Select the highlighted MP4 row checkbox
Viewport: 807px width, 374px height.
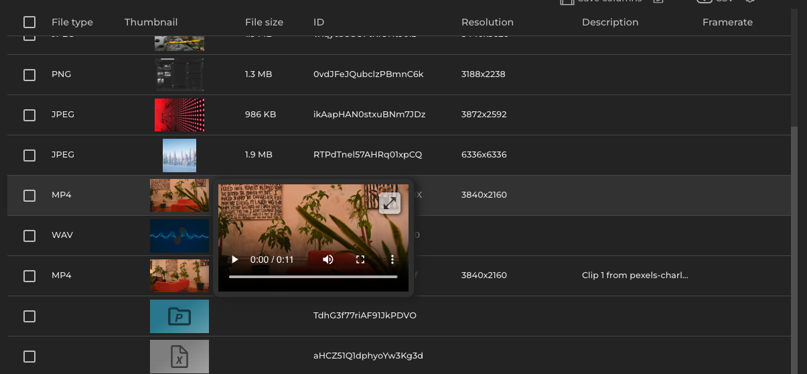pyautogui.click(x=29, y=196)
